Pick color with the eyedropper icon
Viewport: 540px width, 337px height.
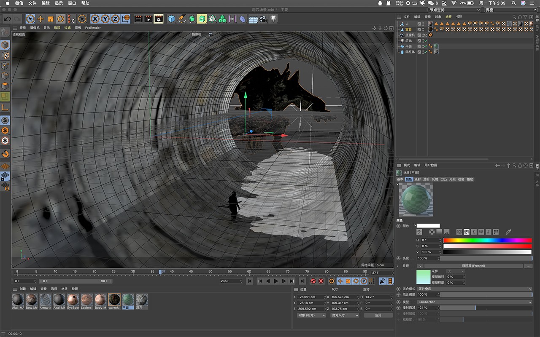tap(508, 232)
